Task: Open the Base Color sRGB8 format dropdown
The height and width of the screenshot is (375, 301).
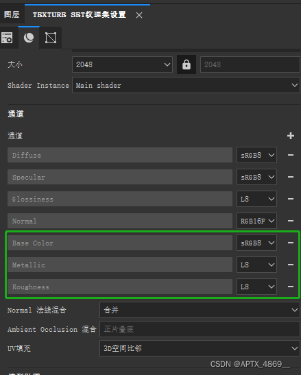Action: click(x=256, y=243)
